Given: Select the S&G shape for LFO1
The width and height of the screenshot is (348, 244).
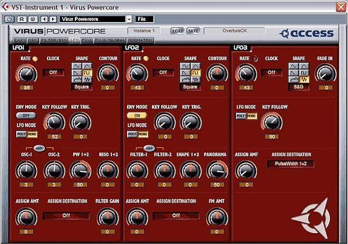Looking at the screenshot, I should point(87,79).
